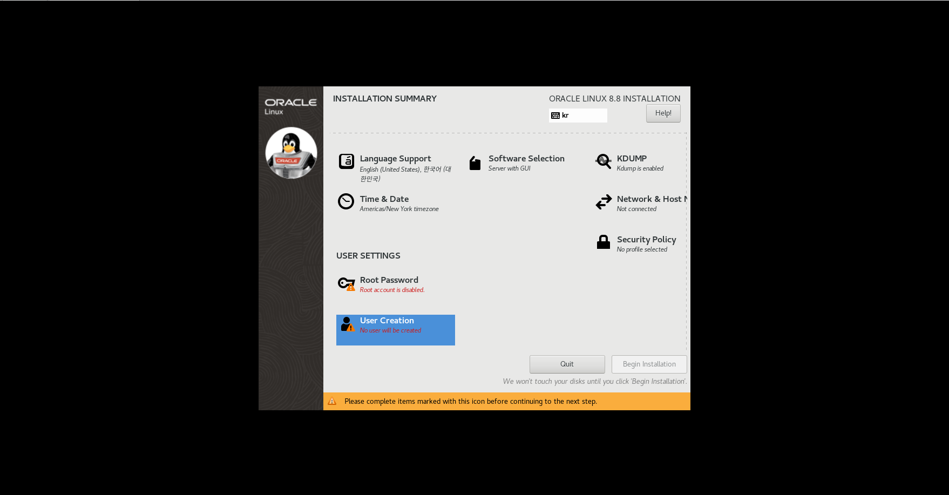Click the User Creation person icon
Screen dimensions: 949x495
(x=348, y=324)
